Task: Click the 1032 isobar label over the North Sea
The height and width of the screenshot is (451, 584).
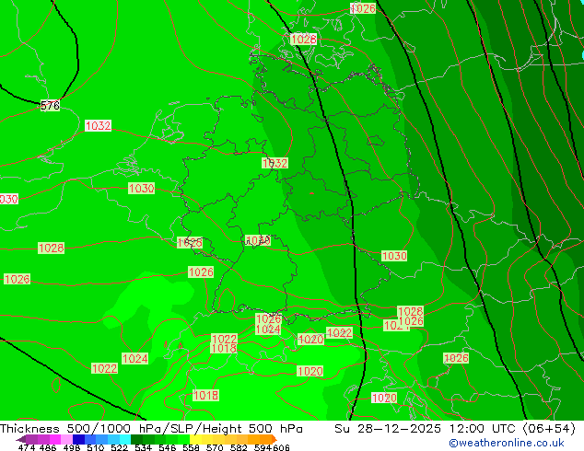Action: pyautogui.click(x=98, y=126)
